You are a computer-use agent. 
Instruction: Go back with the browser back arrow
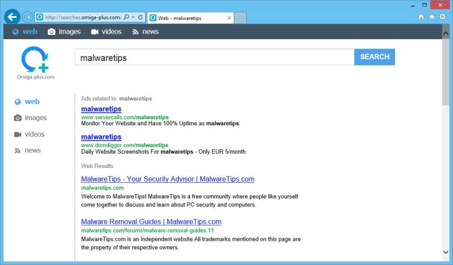(x=12, y=17)
